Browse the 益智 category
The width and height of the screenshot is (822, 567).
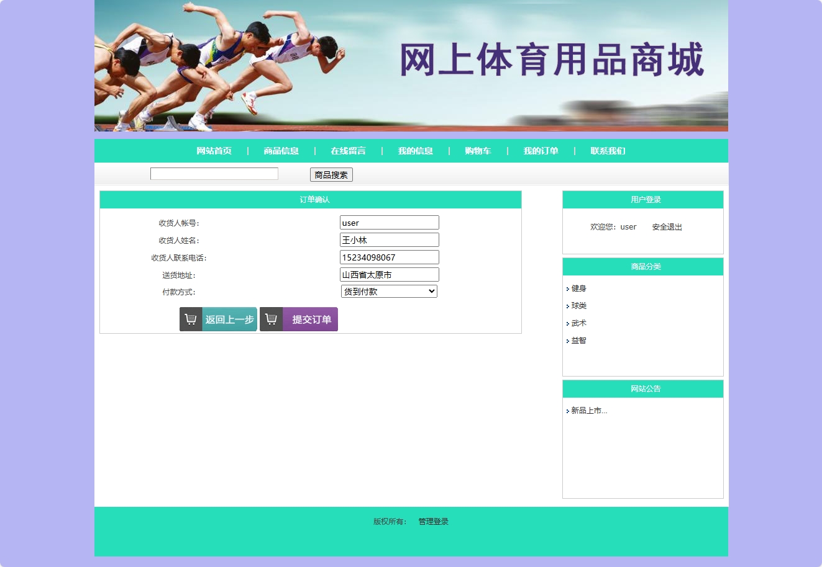pyautogui.click(x=578, y=341)
